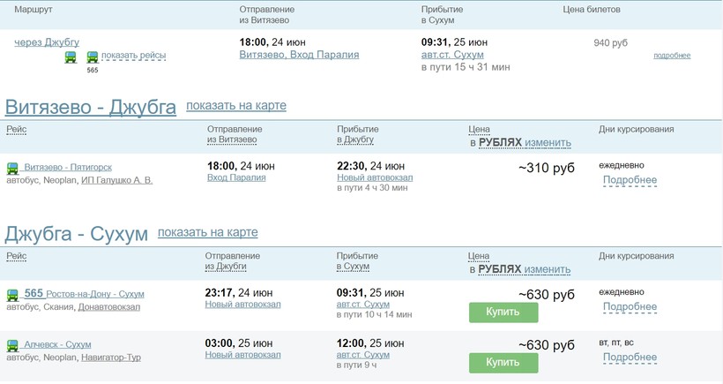Click bus icon next to 565 Ростов-на-Дону - Сухум
The height and width of the screenshot is (384, 723).
click(x=12, y=295)
